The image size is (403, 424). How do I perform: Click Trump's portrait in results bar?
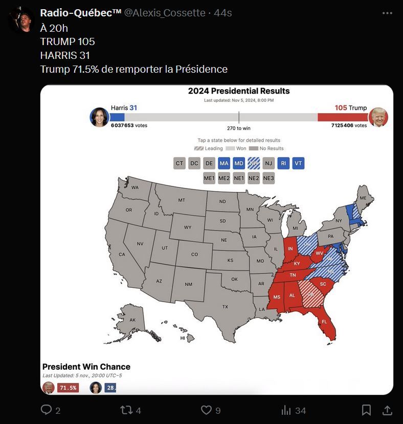pos(378,117)
